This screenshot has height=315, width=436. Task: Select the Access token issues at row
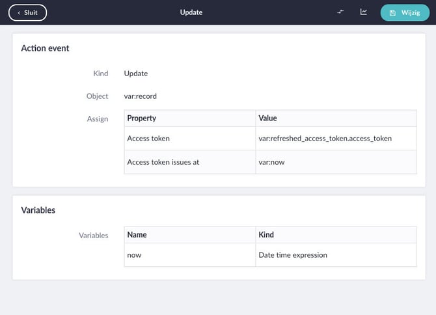click(x=270, y=162)
